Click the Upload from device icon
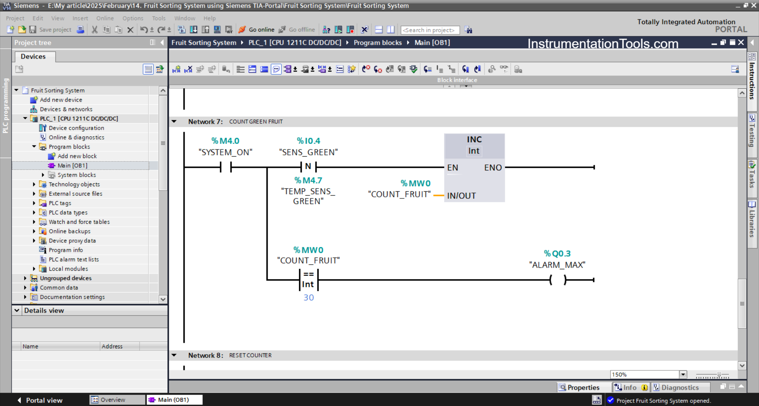This screenshot has width=759, height=406. click(206, 30)
